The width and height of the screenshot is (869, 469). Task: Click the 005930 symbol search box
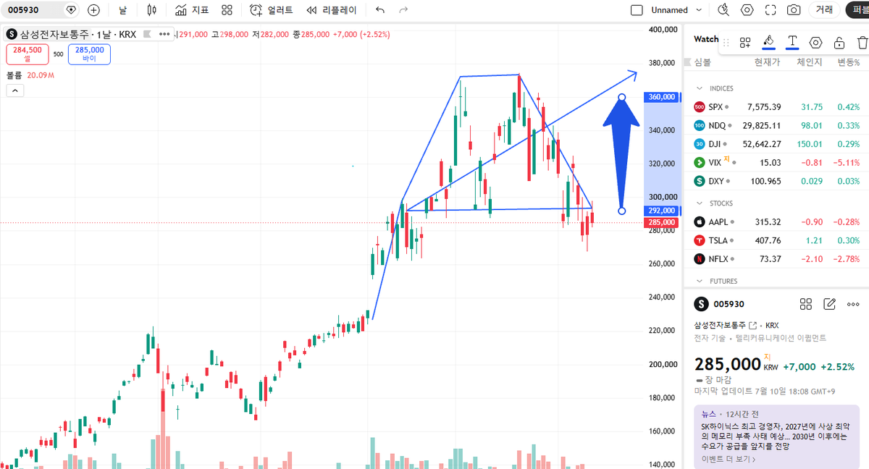coord(41,10)
